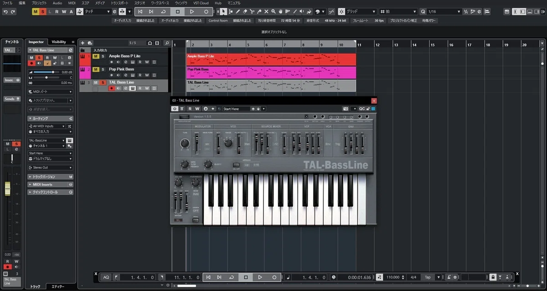Toggle plugin power button in TAL Bass Line window
The width and height of the screenshot is (547, 291).
point(175,109)
